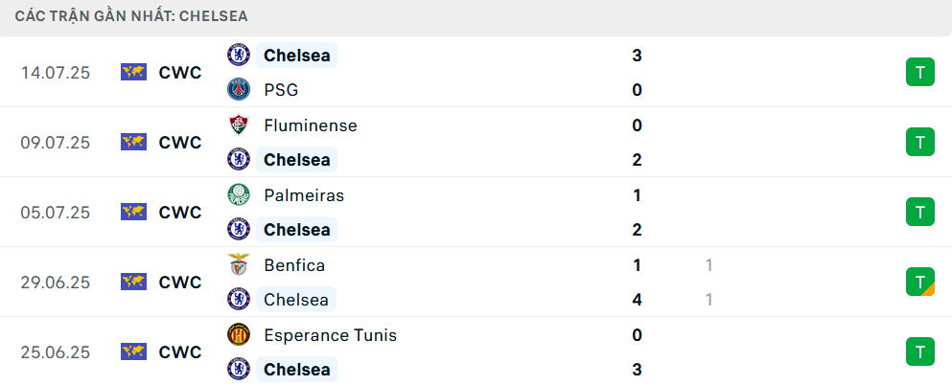952x385 pixels.
Task: Open the Palmeiras team name link
Action: coord(304,195)
